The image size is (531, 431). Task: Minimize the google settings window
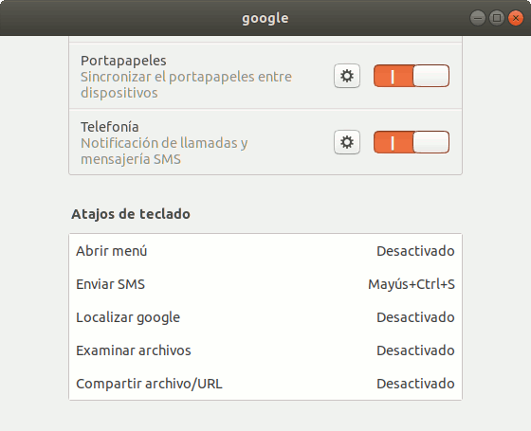pyautogui.click(x=478, y=18)
